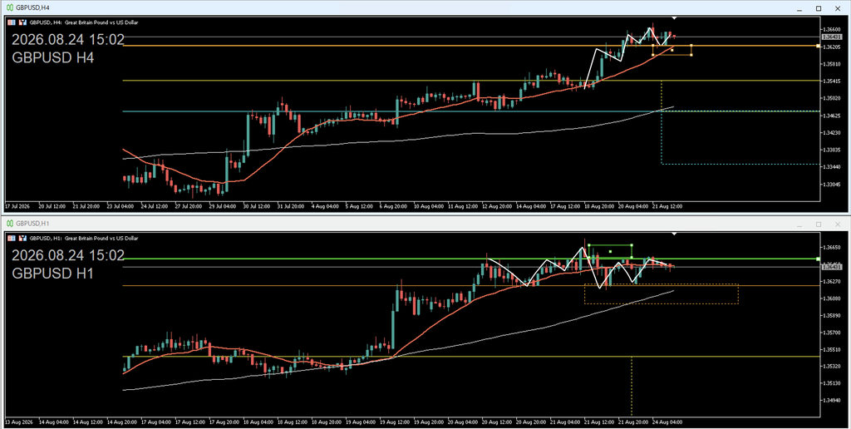Click the GBPUSD,H4 window title icon
The width and height of the screenshot is (851, 429).
coord(10,8)
